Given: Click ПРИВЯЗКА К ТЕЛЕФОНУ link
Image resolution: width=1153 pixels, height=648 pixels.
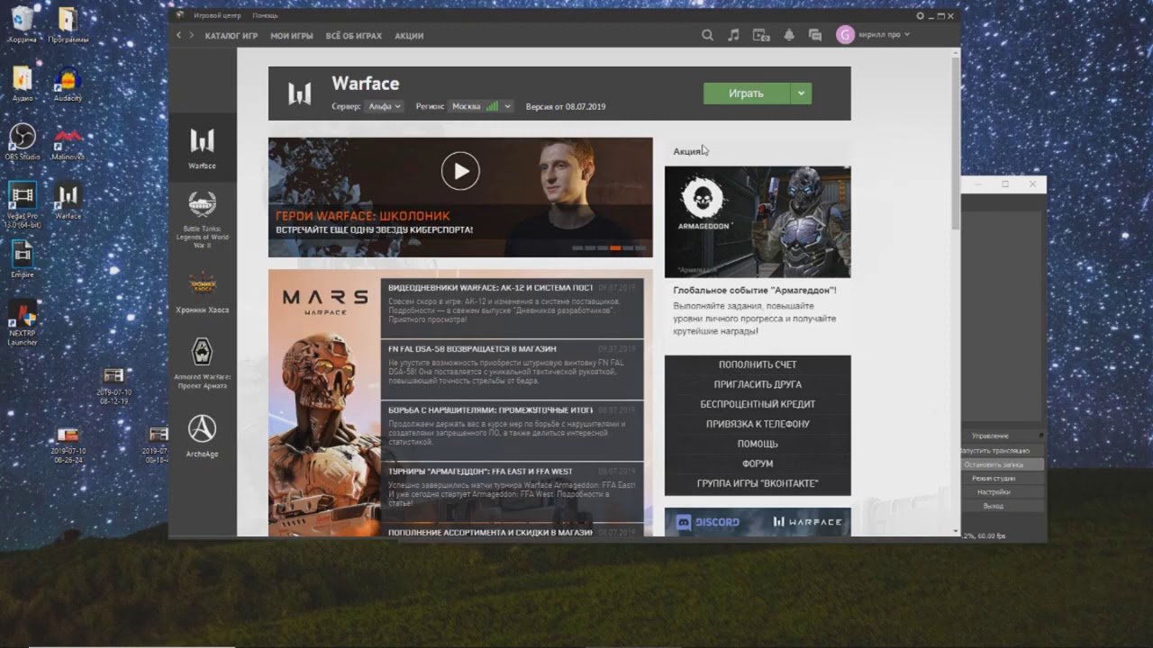Looking at the screenshot, I should click(758, 424).
